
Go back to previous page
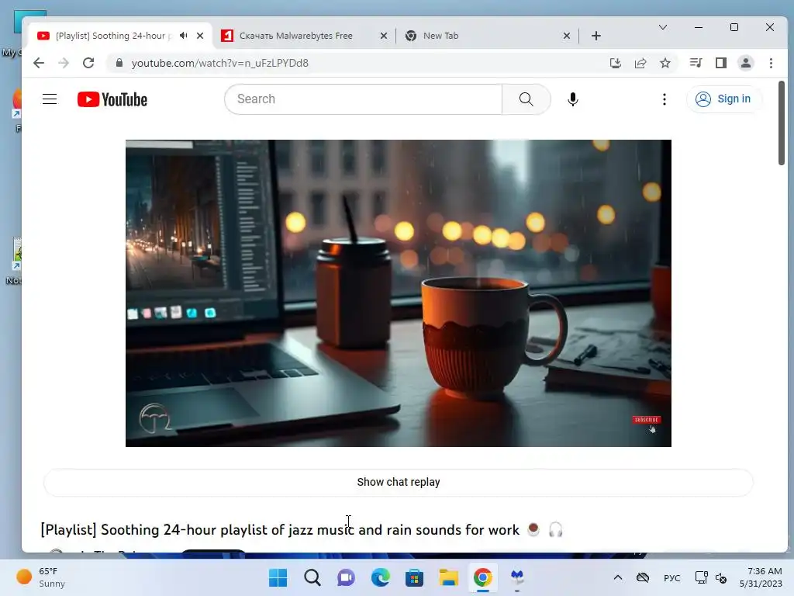point(39,63)
